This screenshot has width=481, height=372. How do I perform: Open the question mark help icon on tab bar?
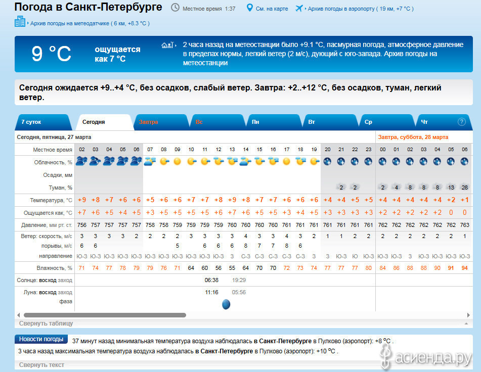pyautogui.click(x=461, y=122)
